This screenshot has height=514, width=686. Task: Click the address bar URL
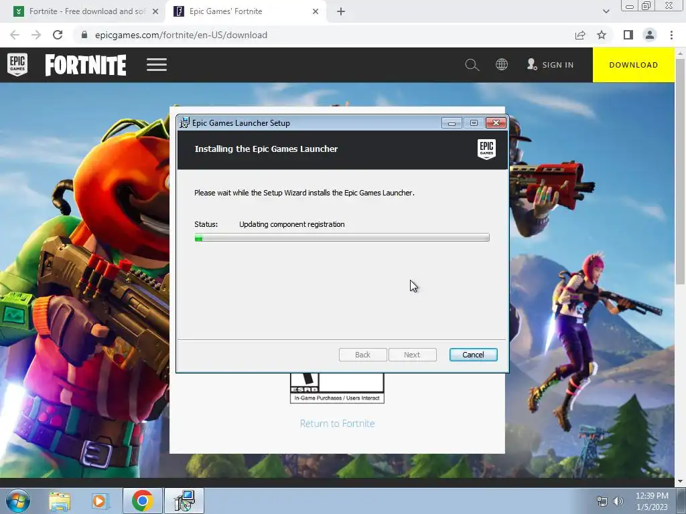click(x=181, y=35)
